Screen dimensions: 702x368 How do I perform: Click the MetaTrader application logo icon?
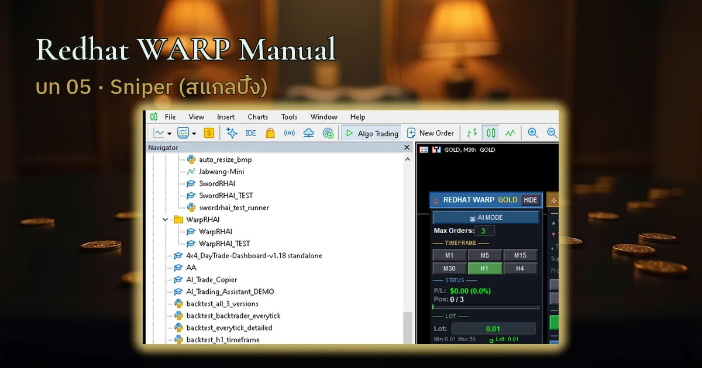click(154, 117)
